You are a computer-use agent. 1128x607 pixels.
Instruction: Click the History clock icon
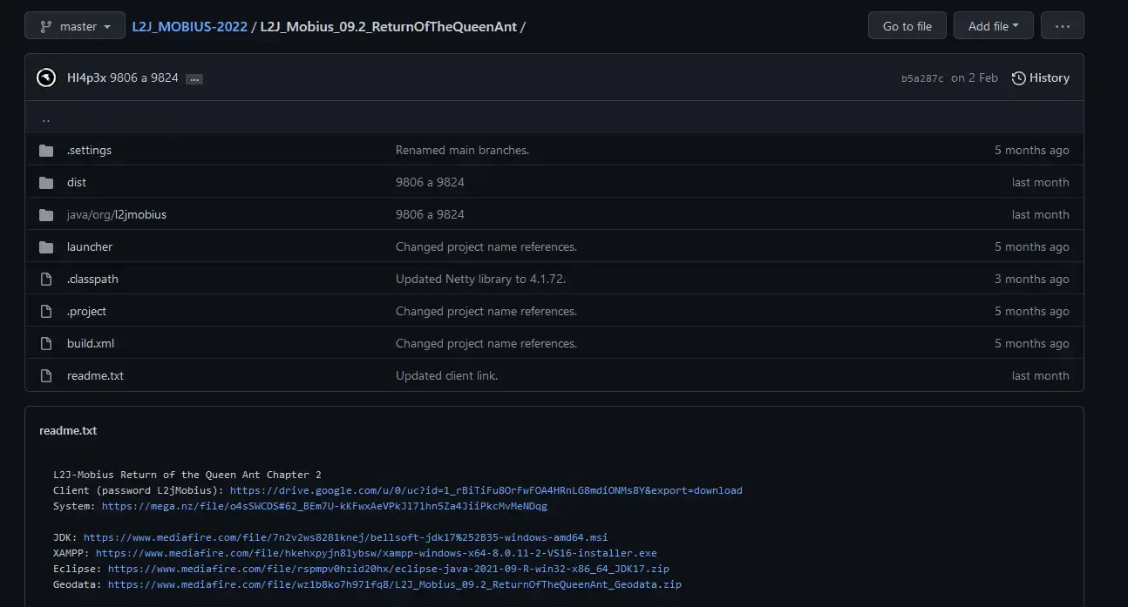click(1018, 78)
